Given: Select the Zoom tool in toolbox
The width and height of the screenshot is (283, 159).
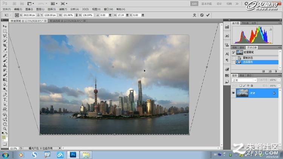Looking at the screenshot, I should click(5, 129).
